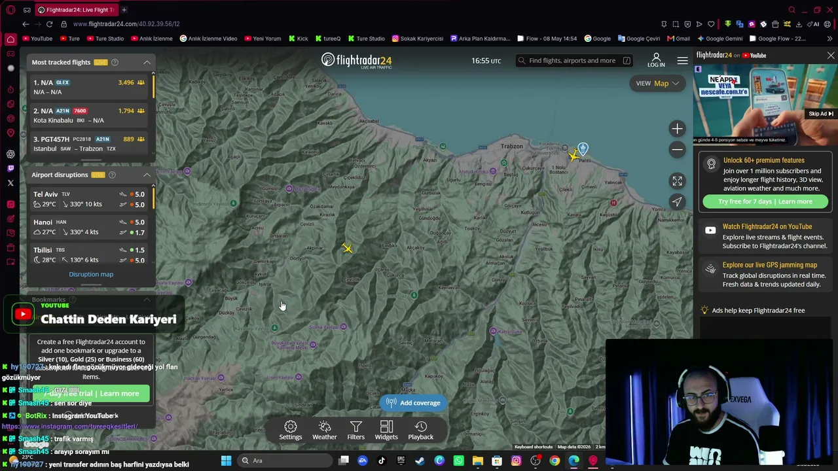The width and height of the screenshot is (838, 471).
Task: Open the Kick bookmark
Action: [x=298, y=39]
